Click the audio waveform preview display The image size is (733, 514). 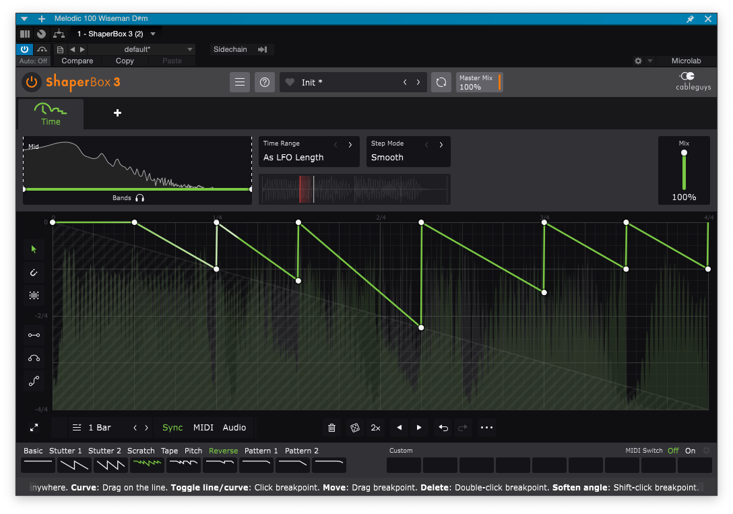click(x=354, y=189)
